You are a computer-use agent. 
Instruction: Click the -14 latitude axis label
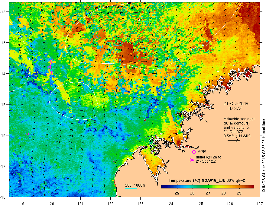click(x=3, y=74)
